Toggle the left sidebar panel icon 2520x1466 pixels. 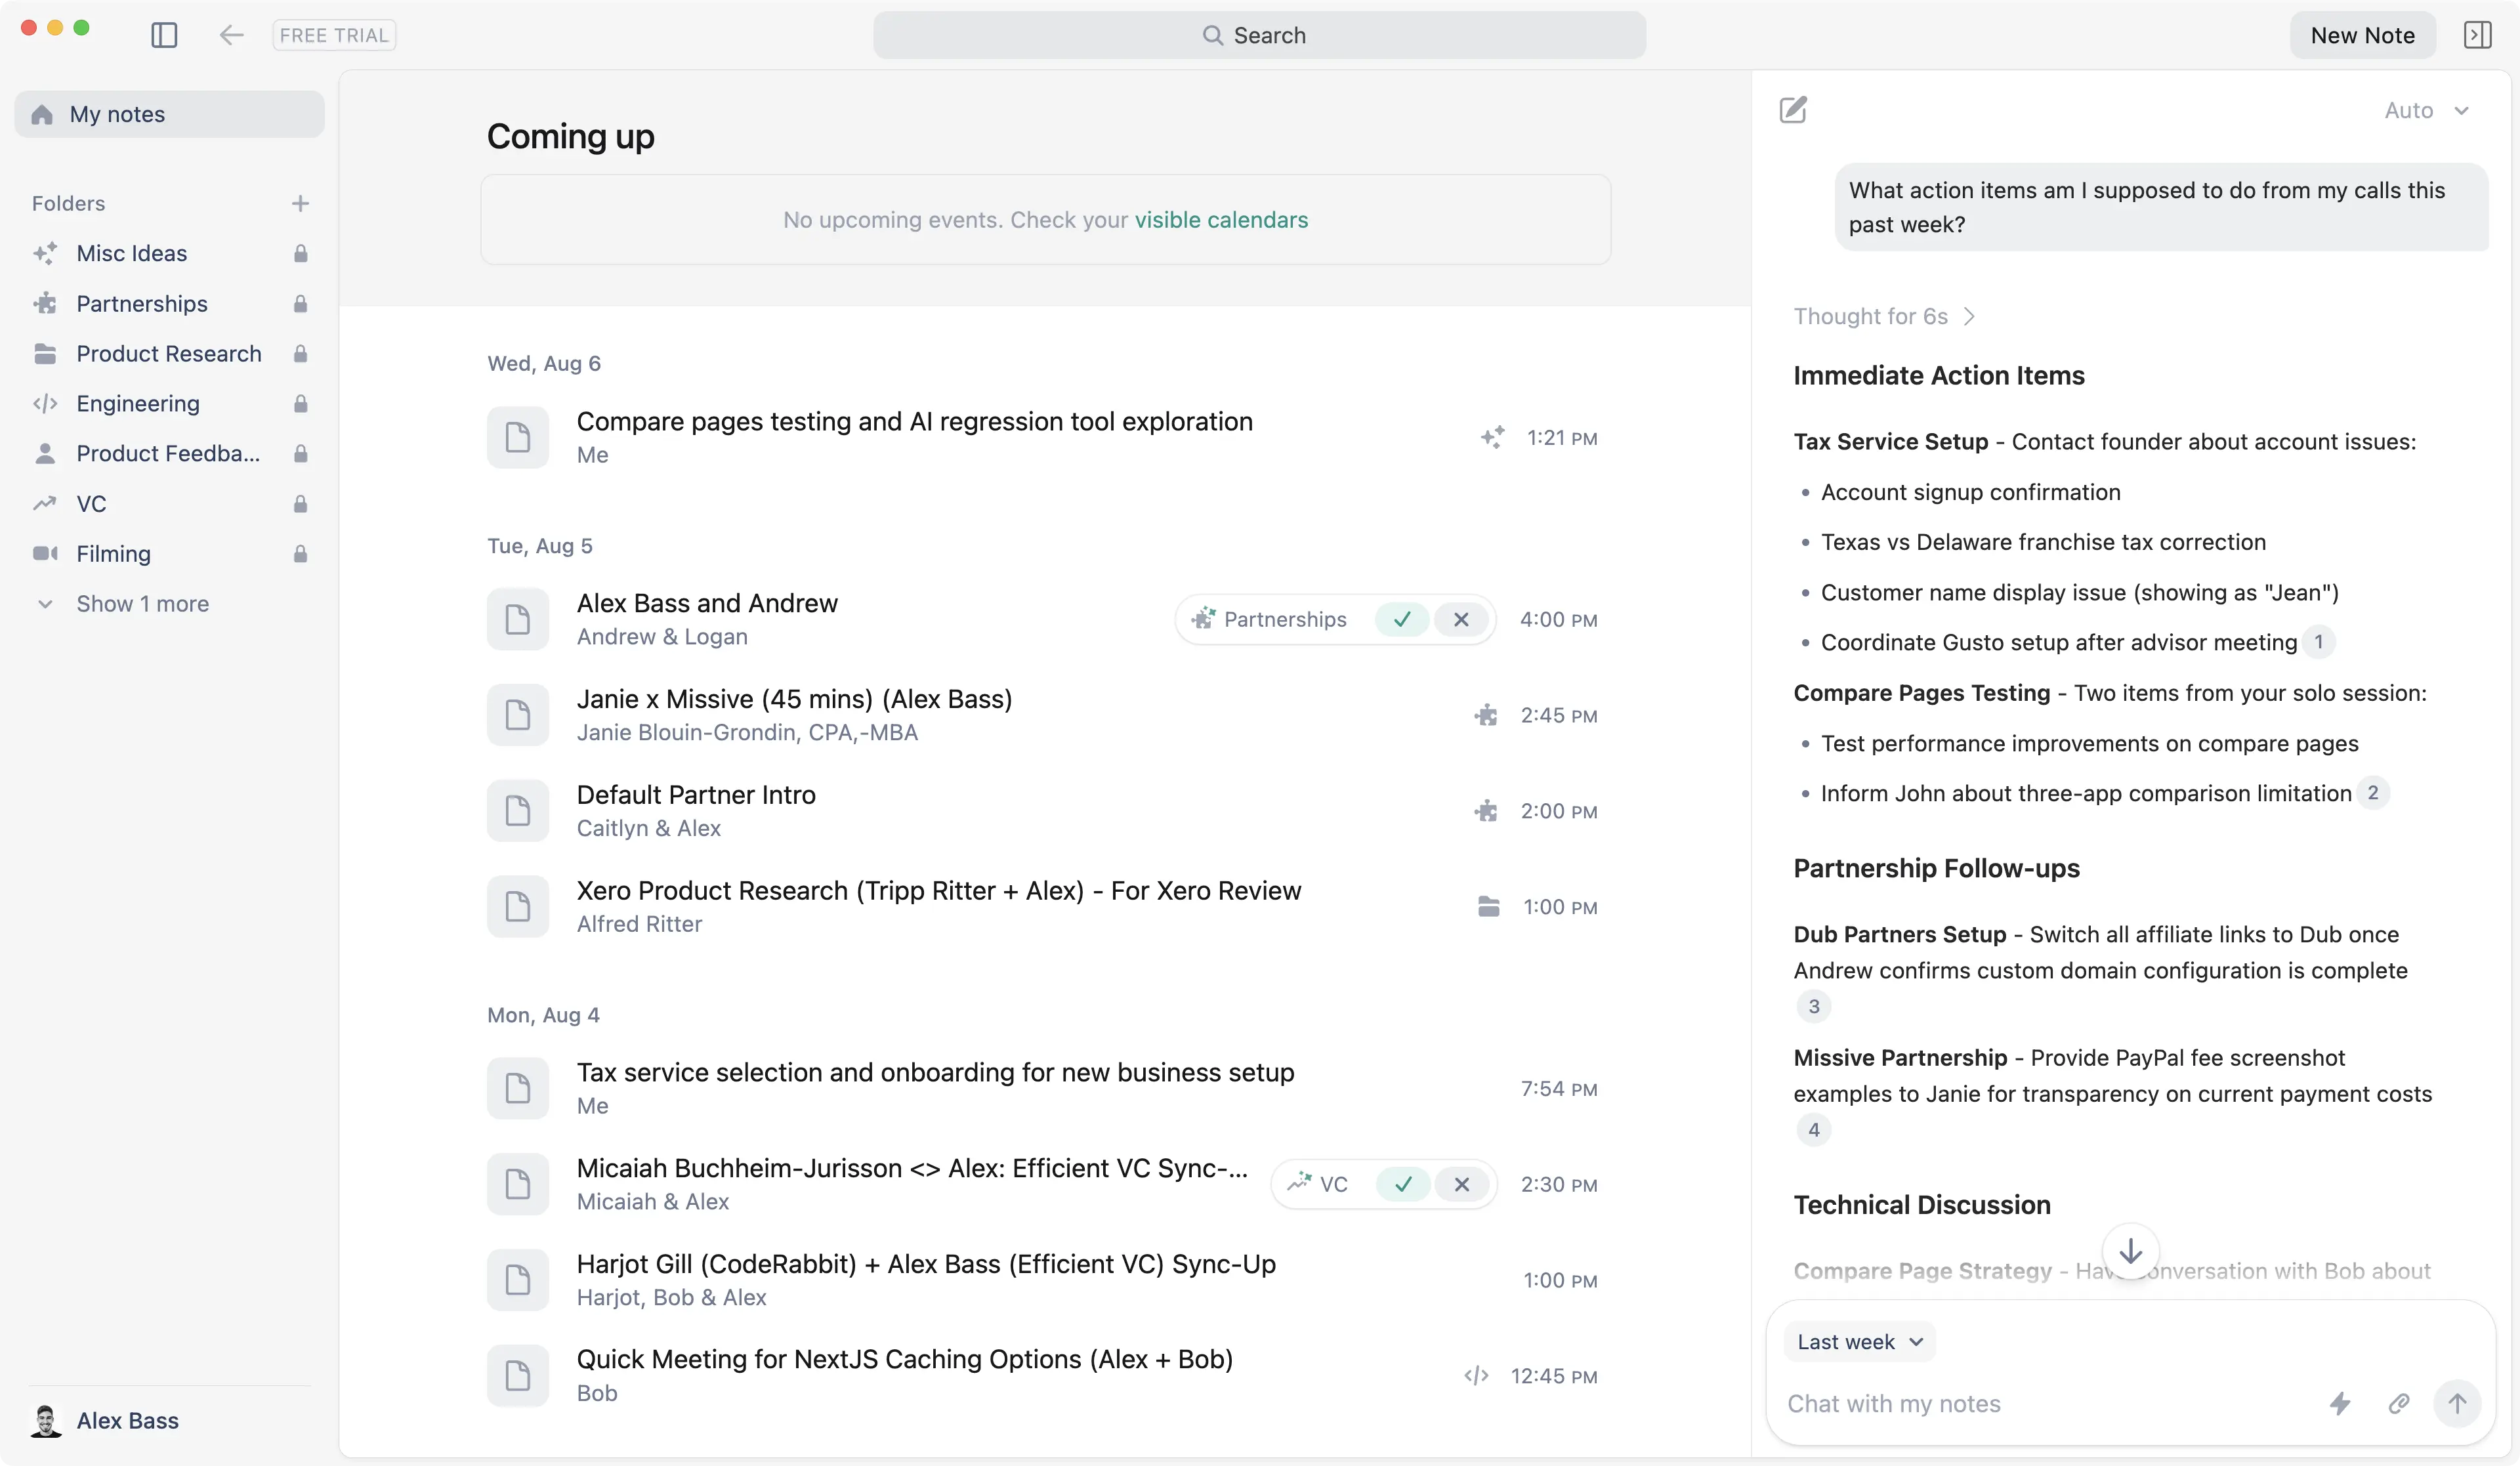click(164, 35)
